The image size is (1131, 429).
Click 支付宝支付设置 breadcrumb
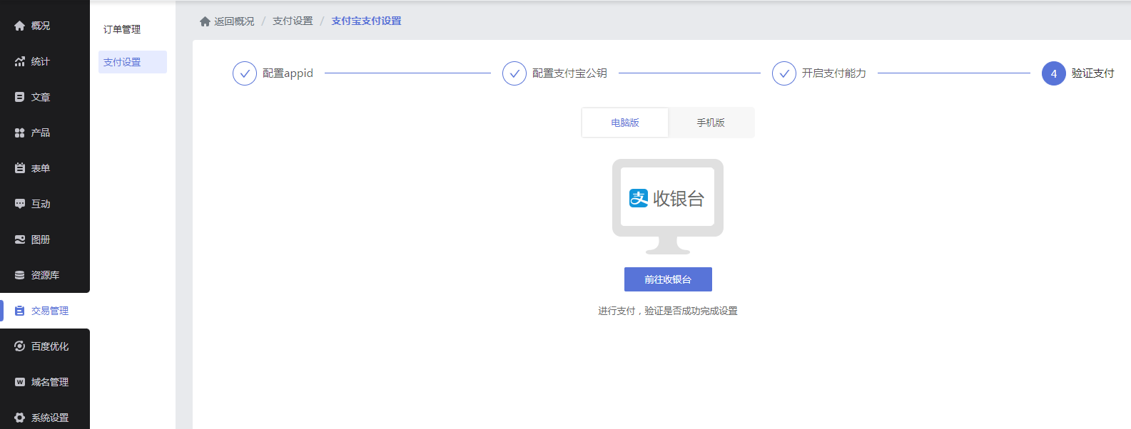[366, 21]
